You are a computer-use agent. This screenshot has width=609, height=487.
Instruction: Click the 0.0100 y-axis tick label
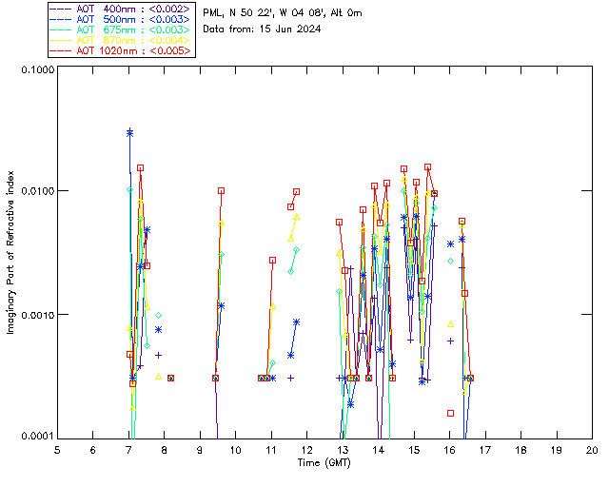(35, 191)
